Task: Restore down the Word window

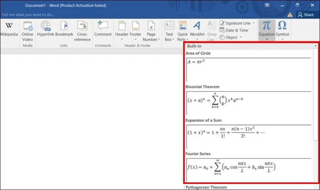Action: click(297, 5)
